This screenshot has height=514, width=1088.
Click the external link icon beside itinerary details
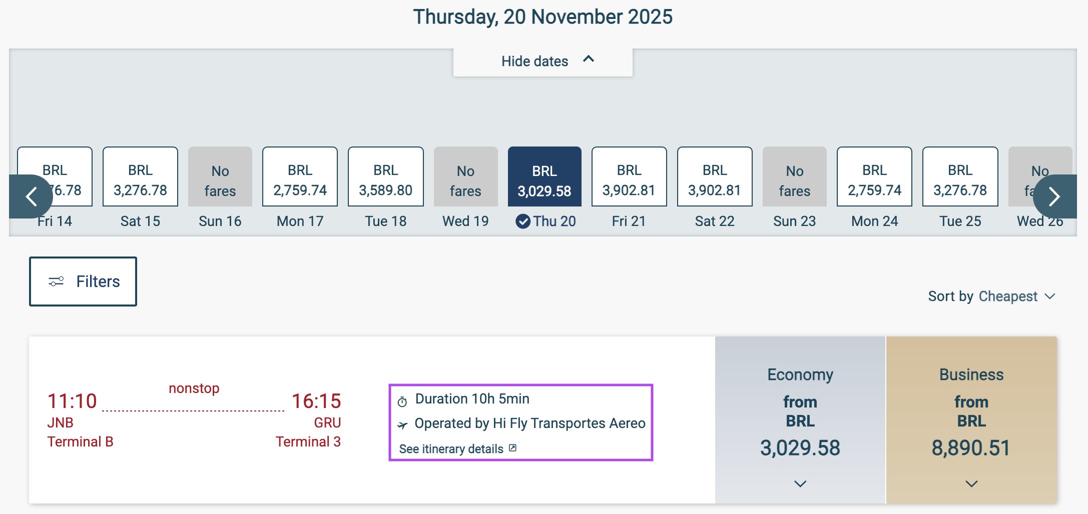512,448
